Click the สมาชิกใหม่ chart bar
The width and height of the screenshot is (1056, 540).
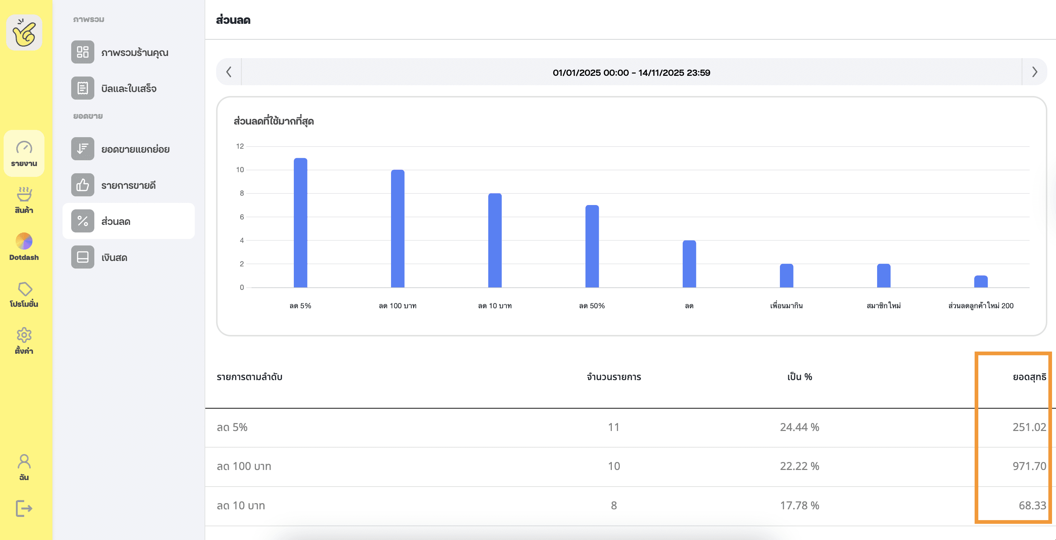883,275
